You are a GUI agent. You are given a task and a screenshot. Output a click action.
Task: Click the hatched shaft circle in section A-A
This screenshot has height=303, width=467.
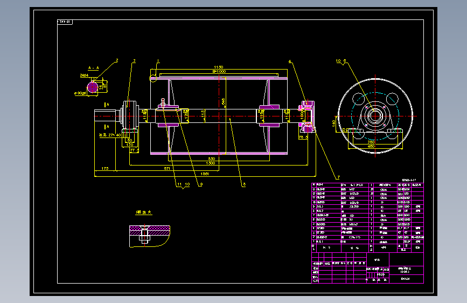pyautogui.click(x=93, y=87)
